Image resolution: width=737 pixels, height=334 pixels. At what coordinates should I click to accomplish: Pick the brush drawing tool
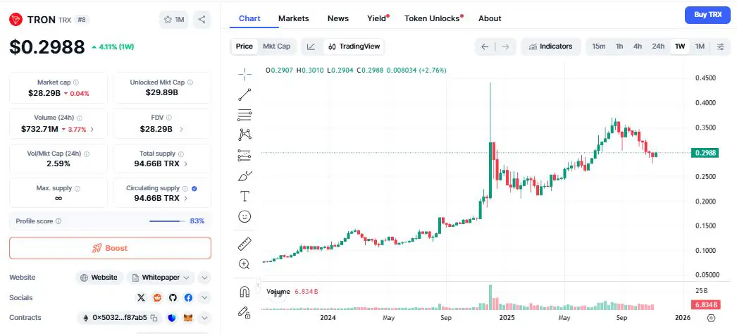[244, 175]
